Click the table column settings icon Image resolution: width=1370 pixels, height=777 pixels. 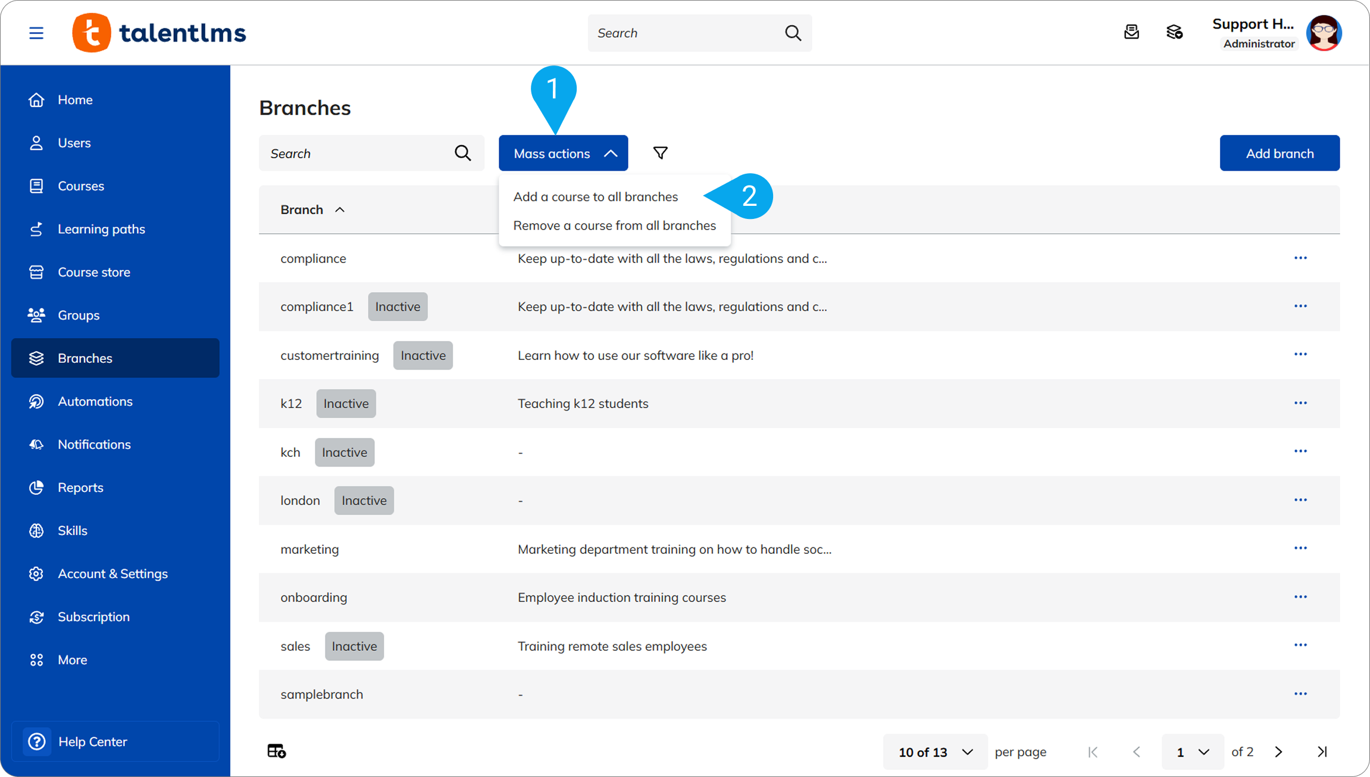click(276, 751)
